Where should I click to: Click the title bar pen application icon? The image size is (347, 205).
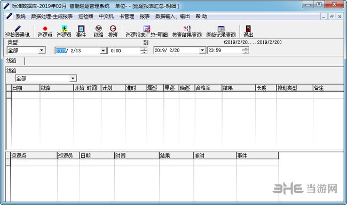coord(6,6)
